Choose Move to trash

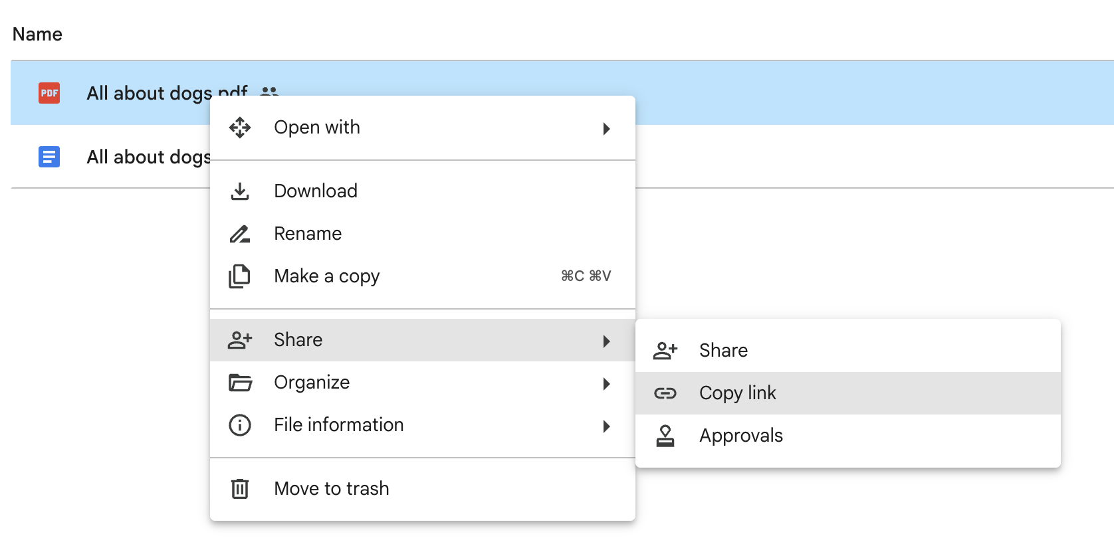coord(423,489)
